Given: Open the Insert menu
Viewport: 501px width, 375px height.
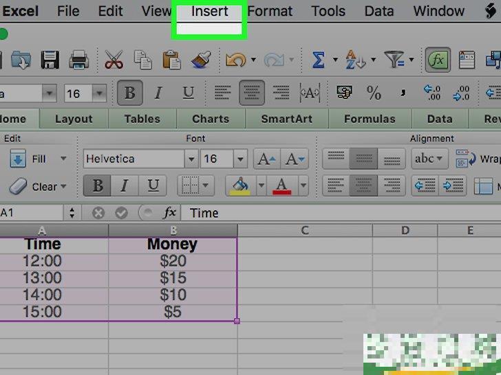Looking at the screenshot, I should (209, 12).
